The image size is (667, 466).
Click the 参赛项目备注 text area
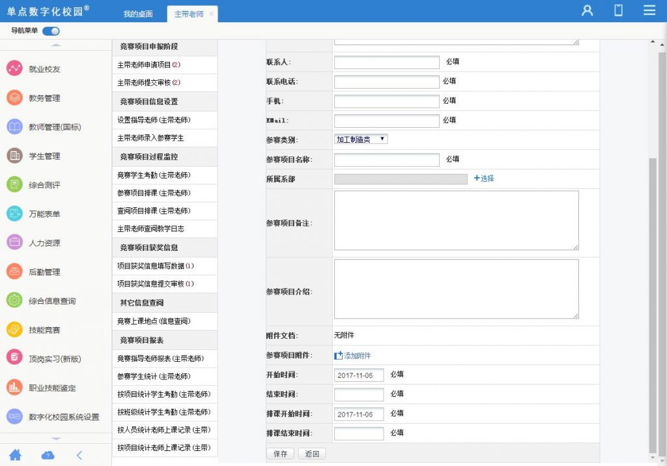(x=457, y=220)
